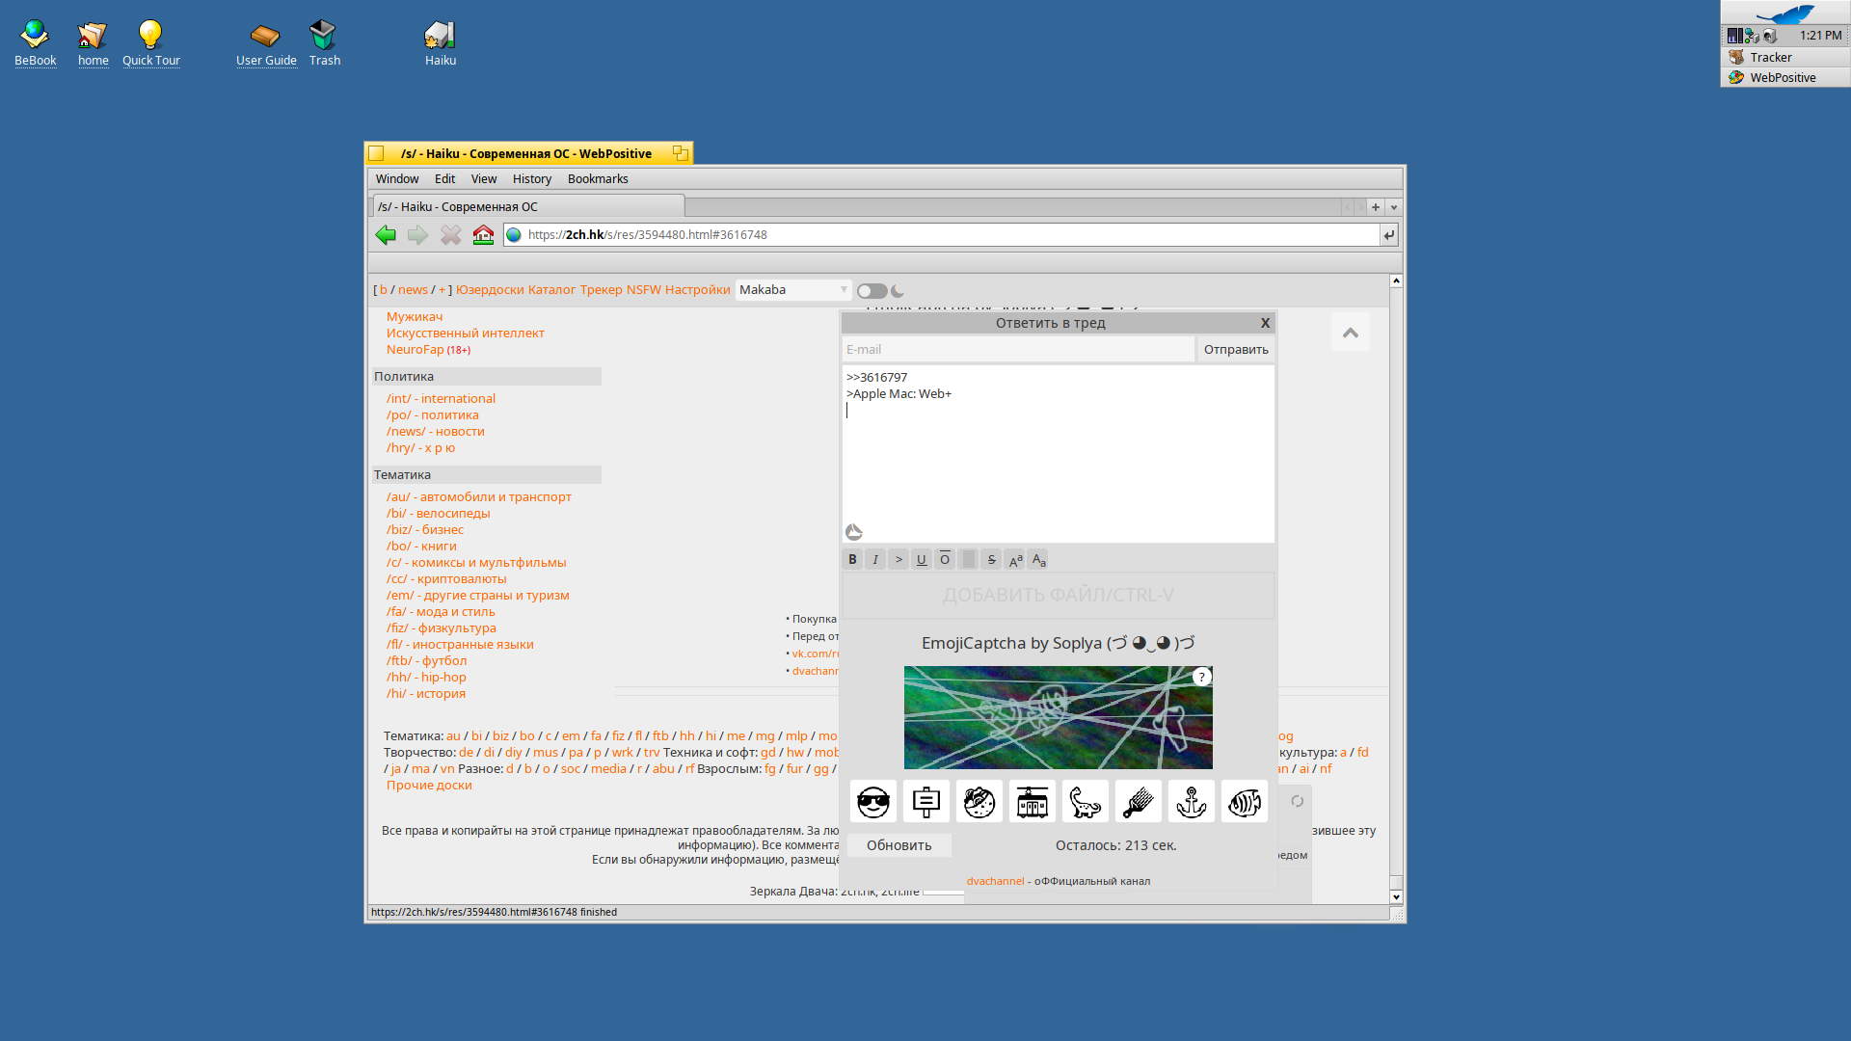Toggle the night mode switch
Viewport: 1851px width, 1041px height.
pyautogui.click(x=872, y=291)
